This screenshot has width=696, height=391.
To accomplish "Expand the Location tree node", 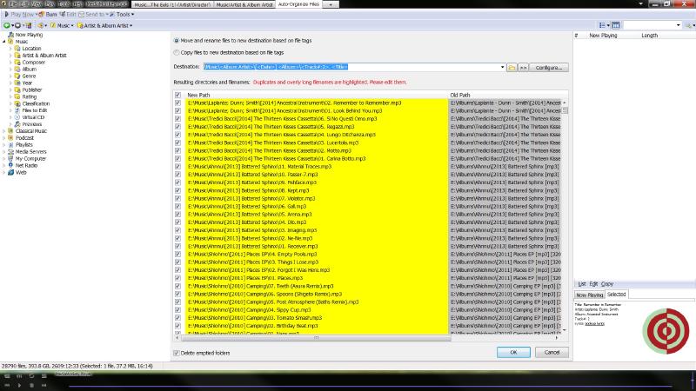I will 10,49.
